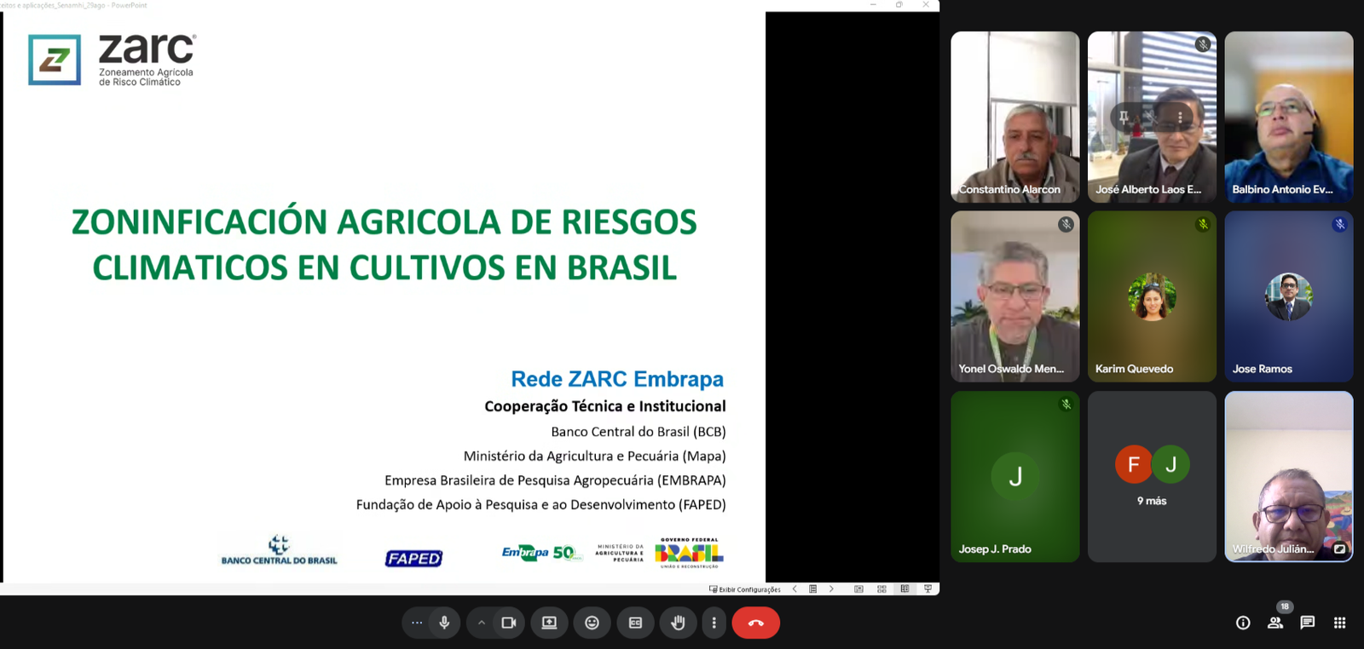This screenshot has height=649, width=1364.
Task: Raise your hand in the meeting
Action: (678, 623)
